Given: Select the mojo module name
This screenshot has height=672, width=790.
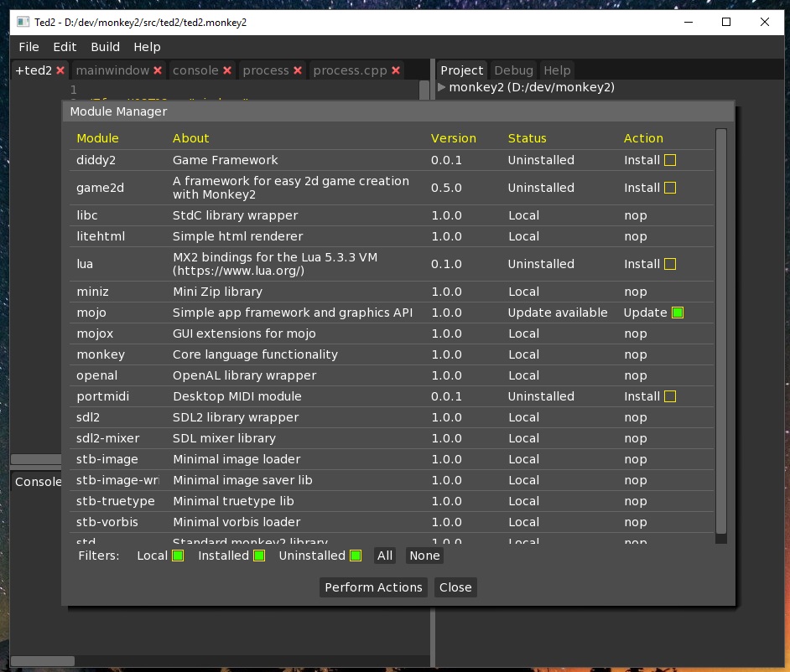Looking at the screenshot, I should coord(91,313).
